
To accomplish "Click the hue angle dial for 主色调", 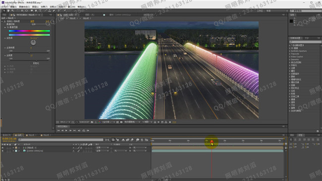I will 33,43.
